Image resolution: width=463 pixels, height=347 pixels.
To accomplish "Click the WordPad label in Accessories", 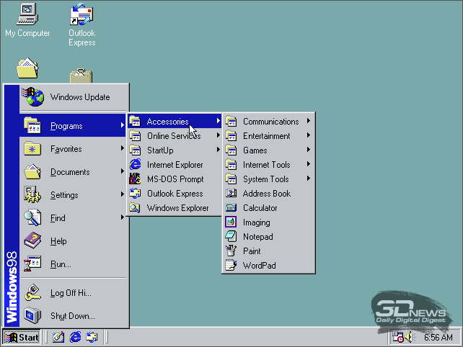I will (x=259, y=266).
